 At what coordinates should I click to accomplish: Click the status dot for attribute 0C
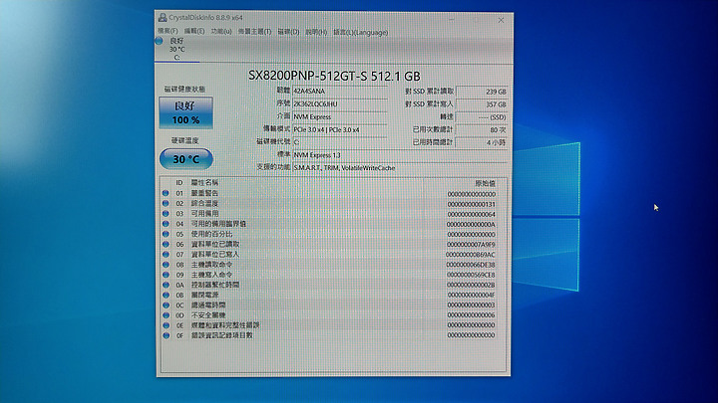[x=166, y=304]
